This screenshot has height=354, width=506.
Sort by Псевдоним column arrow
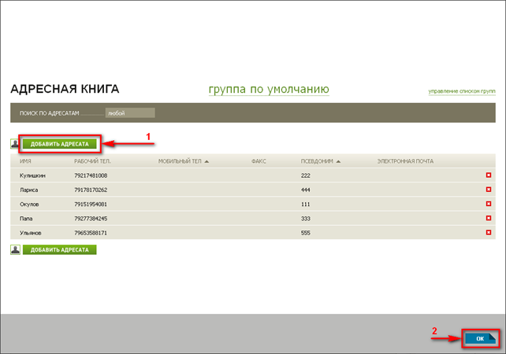click(338, 161)
